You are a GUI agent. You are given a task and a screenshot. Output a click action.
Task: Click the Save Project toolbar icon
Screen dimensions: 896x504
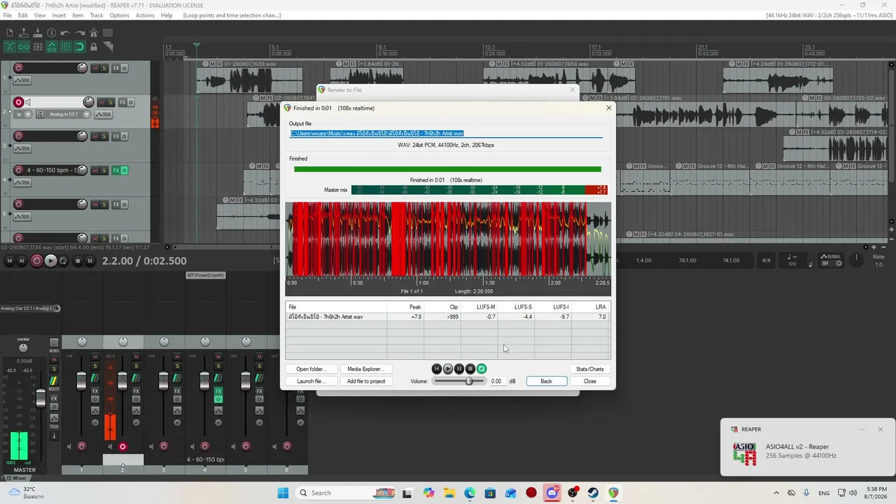(x=38, y=33)
